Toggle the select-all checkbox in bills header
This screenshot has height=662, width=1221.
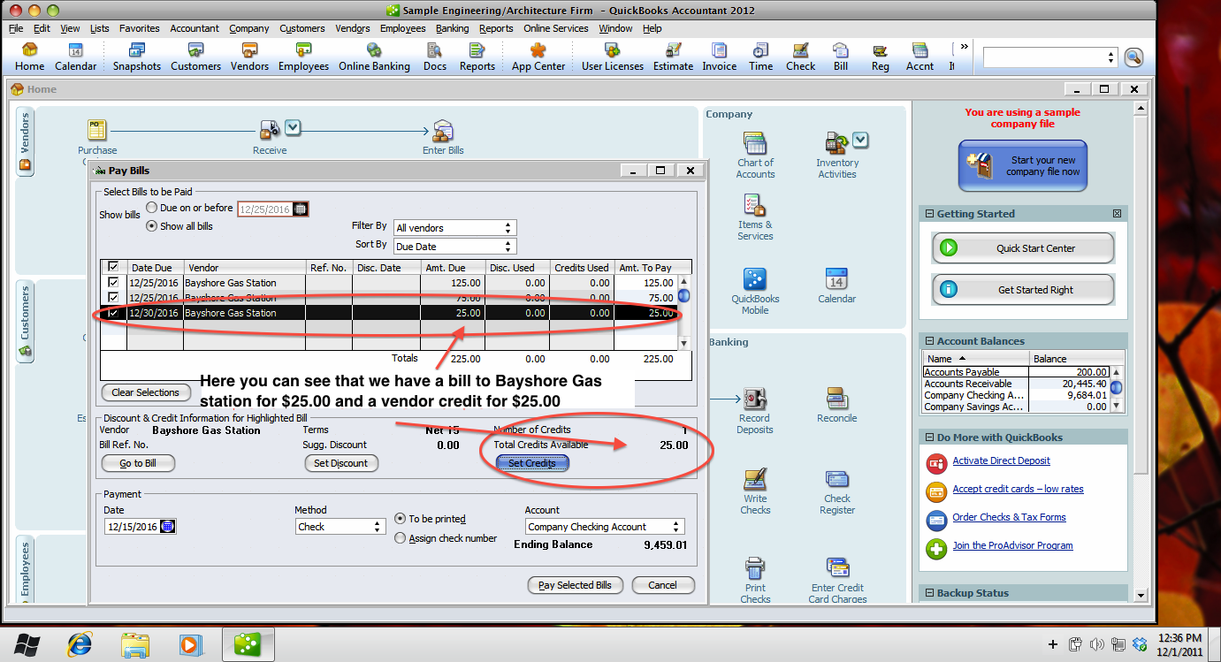point(113,267)
